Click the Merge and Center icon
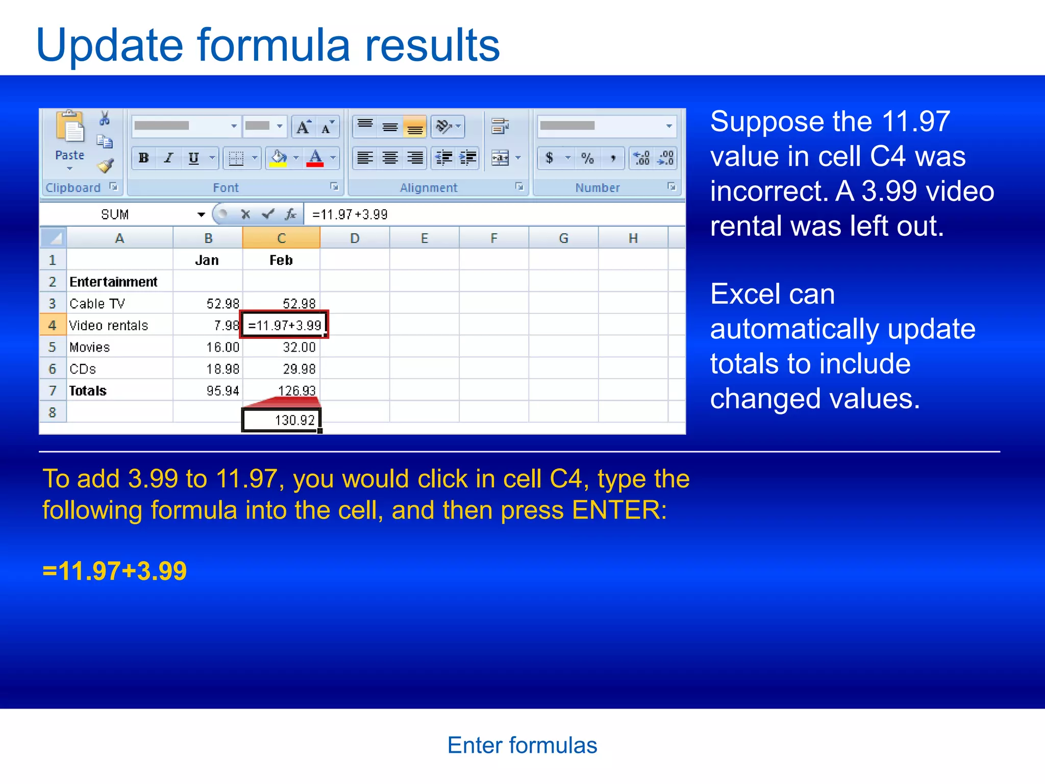 (500, 158)
